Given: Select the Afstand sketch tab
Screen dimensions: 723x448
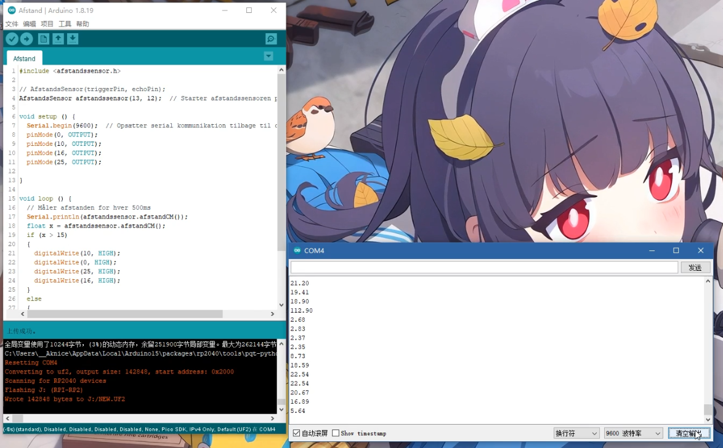Looking at the screenshot, I should pos(25,58).
